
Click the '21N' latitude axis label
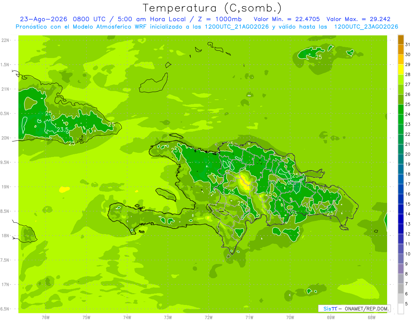5,89
